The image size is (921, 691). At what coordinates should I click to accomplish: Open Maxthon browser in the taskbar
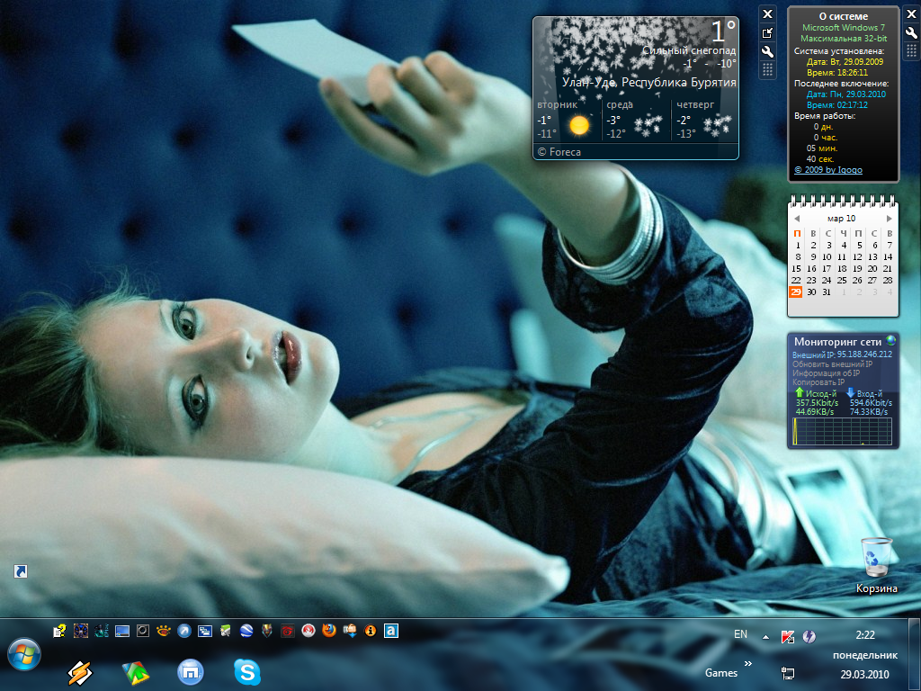click(x=190, y=671)
